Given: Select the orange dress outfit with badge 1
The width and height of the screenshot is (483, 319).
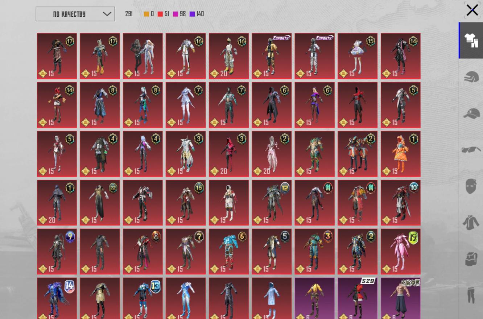Looking at the screenshot, I should [x=400, y=154].
